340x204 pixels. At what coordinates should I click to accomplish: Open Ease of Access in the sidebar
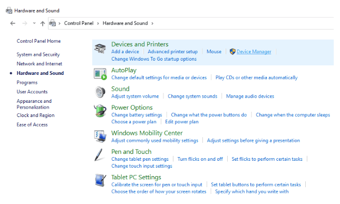[32, 124]
